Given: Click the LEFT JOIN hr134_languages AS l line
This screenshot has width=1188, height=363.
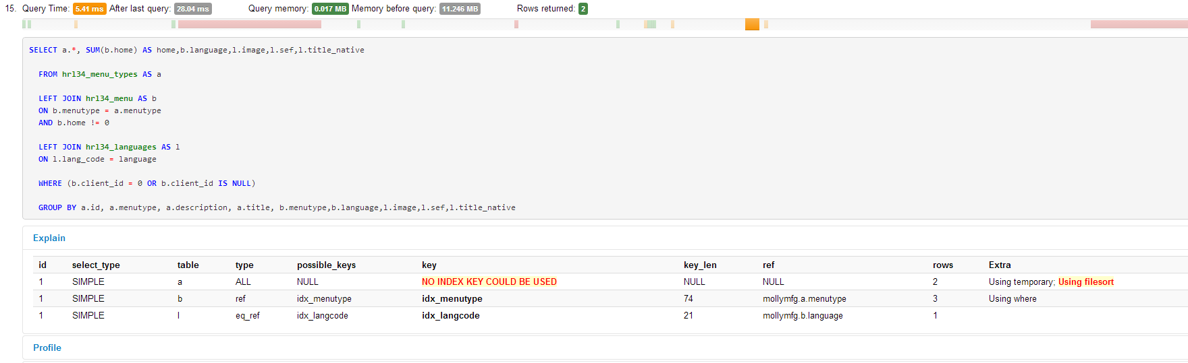Looking at the screenshot, I should tap(109, 147).
